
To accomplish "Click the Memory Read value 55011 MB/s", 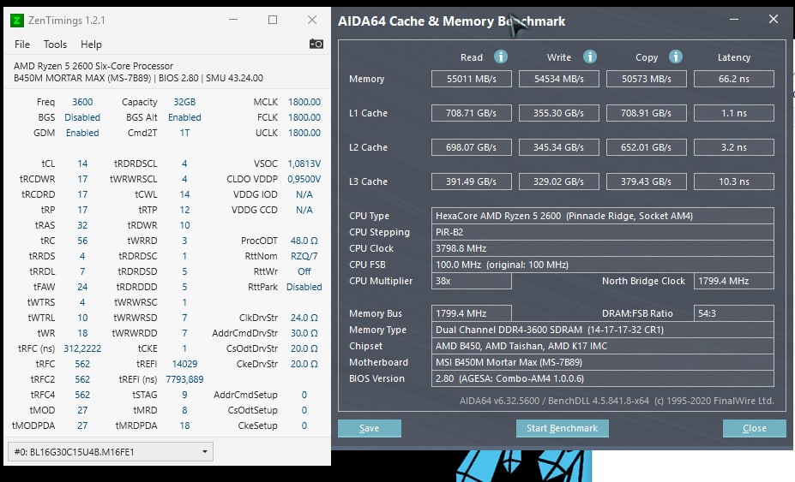I will click(x=472, y=79).
